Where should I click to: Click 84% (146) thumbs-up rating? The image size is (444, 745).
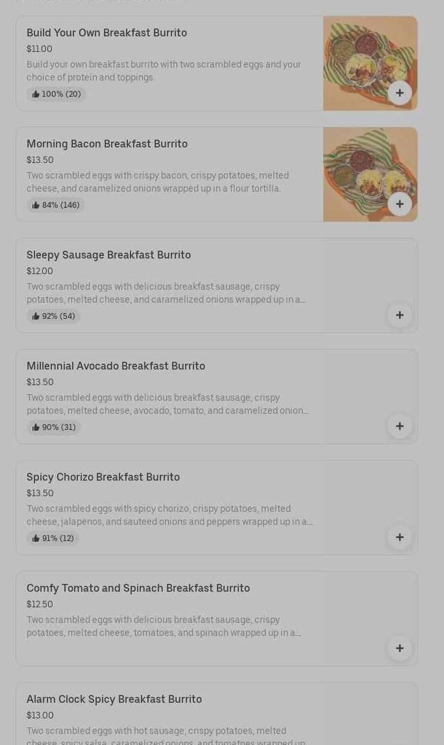coord(56,205)
